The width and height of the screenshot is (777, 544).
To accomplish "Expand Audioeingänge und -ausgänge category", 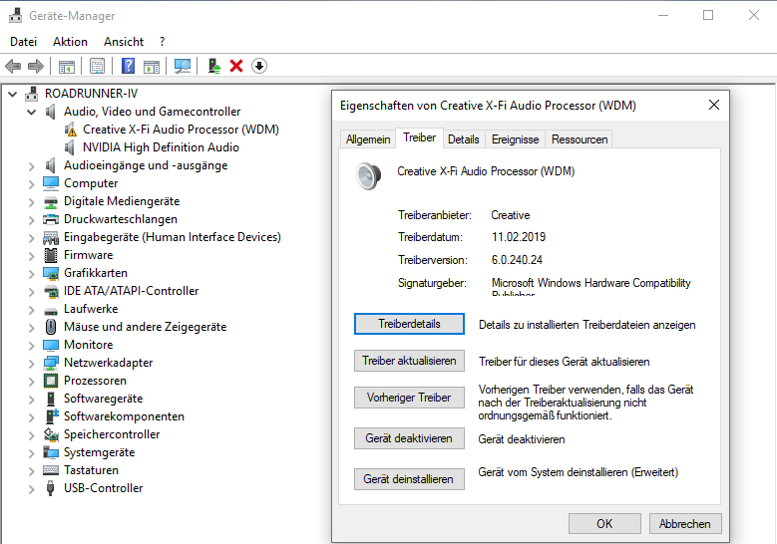I will [x=32, y=165].
